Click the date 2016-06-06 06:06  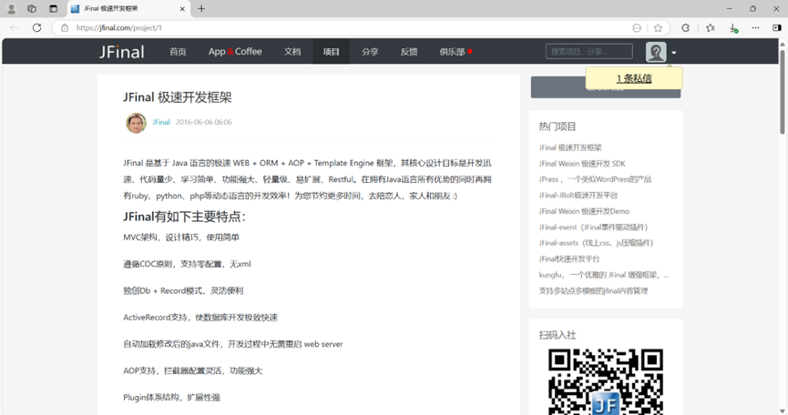(203, 122)
